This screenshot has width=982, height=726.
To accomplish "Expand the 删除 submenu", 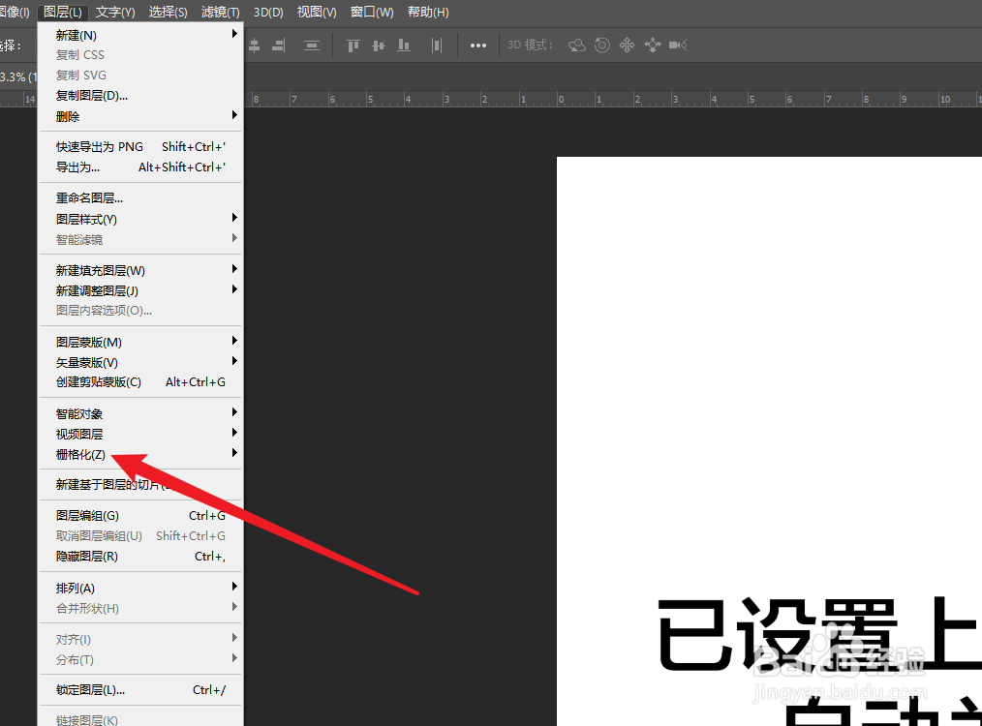I will click(x=141, y=116).
